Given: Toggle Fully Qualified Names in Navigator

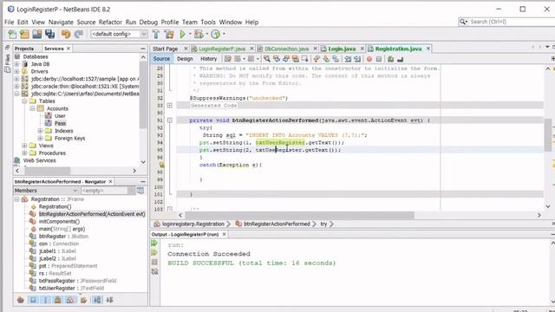Looking at the screenshot, I should [x=83, y=300].
